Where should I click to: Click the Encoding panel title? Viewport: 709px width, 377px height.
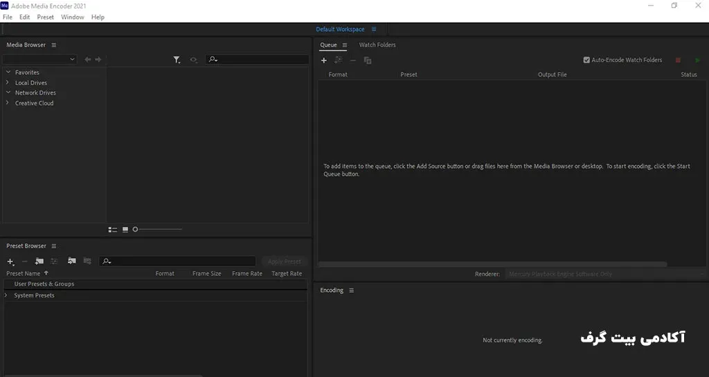click(332, 291)
